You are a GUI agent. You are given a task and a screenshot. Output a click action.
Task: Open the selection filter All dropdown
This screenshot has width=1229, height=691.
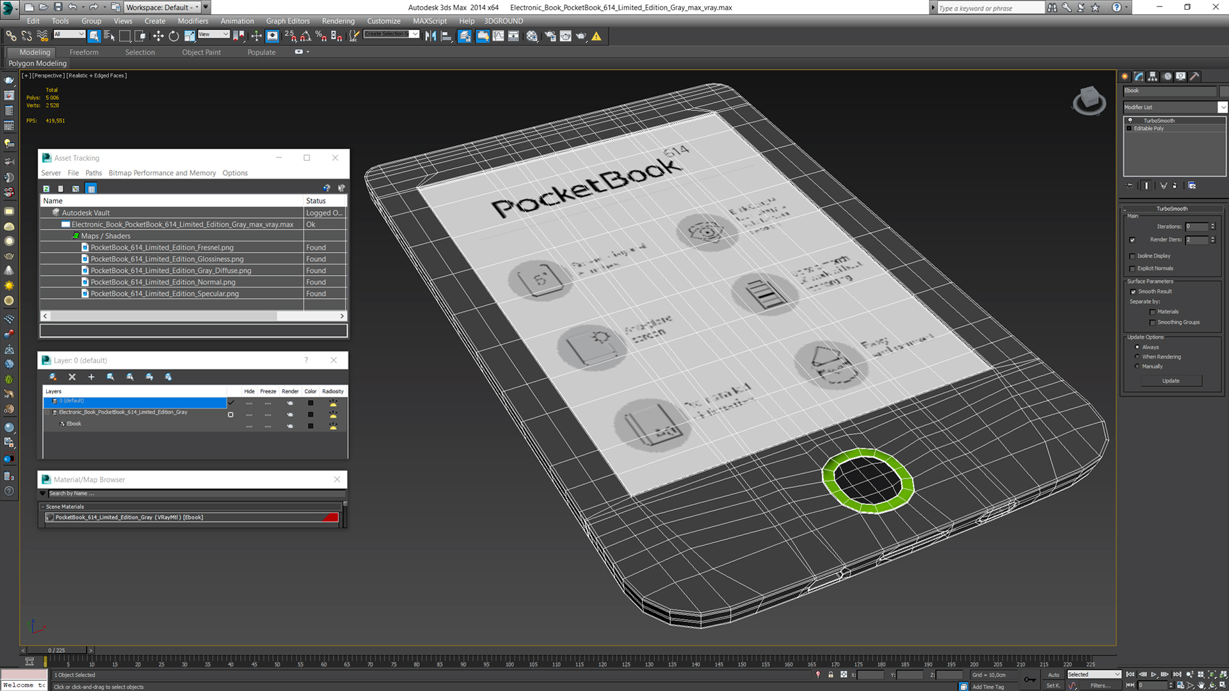click(69, 35)
